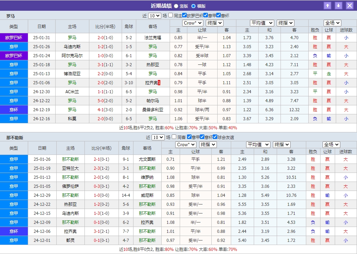The width and height of the screenshot is (357, 254).
Task: Open the Crow* bookmaker dropdown in Roma section
Action: pos(193,23)
